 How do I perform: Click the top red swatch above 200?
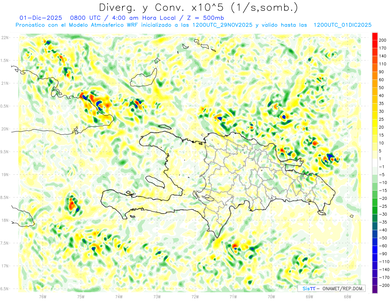pyautogui.click(x=374, y=36)
